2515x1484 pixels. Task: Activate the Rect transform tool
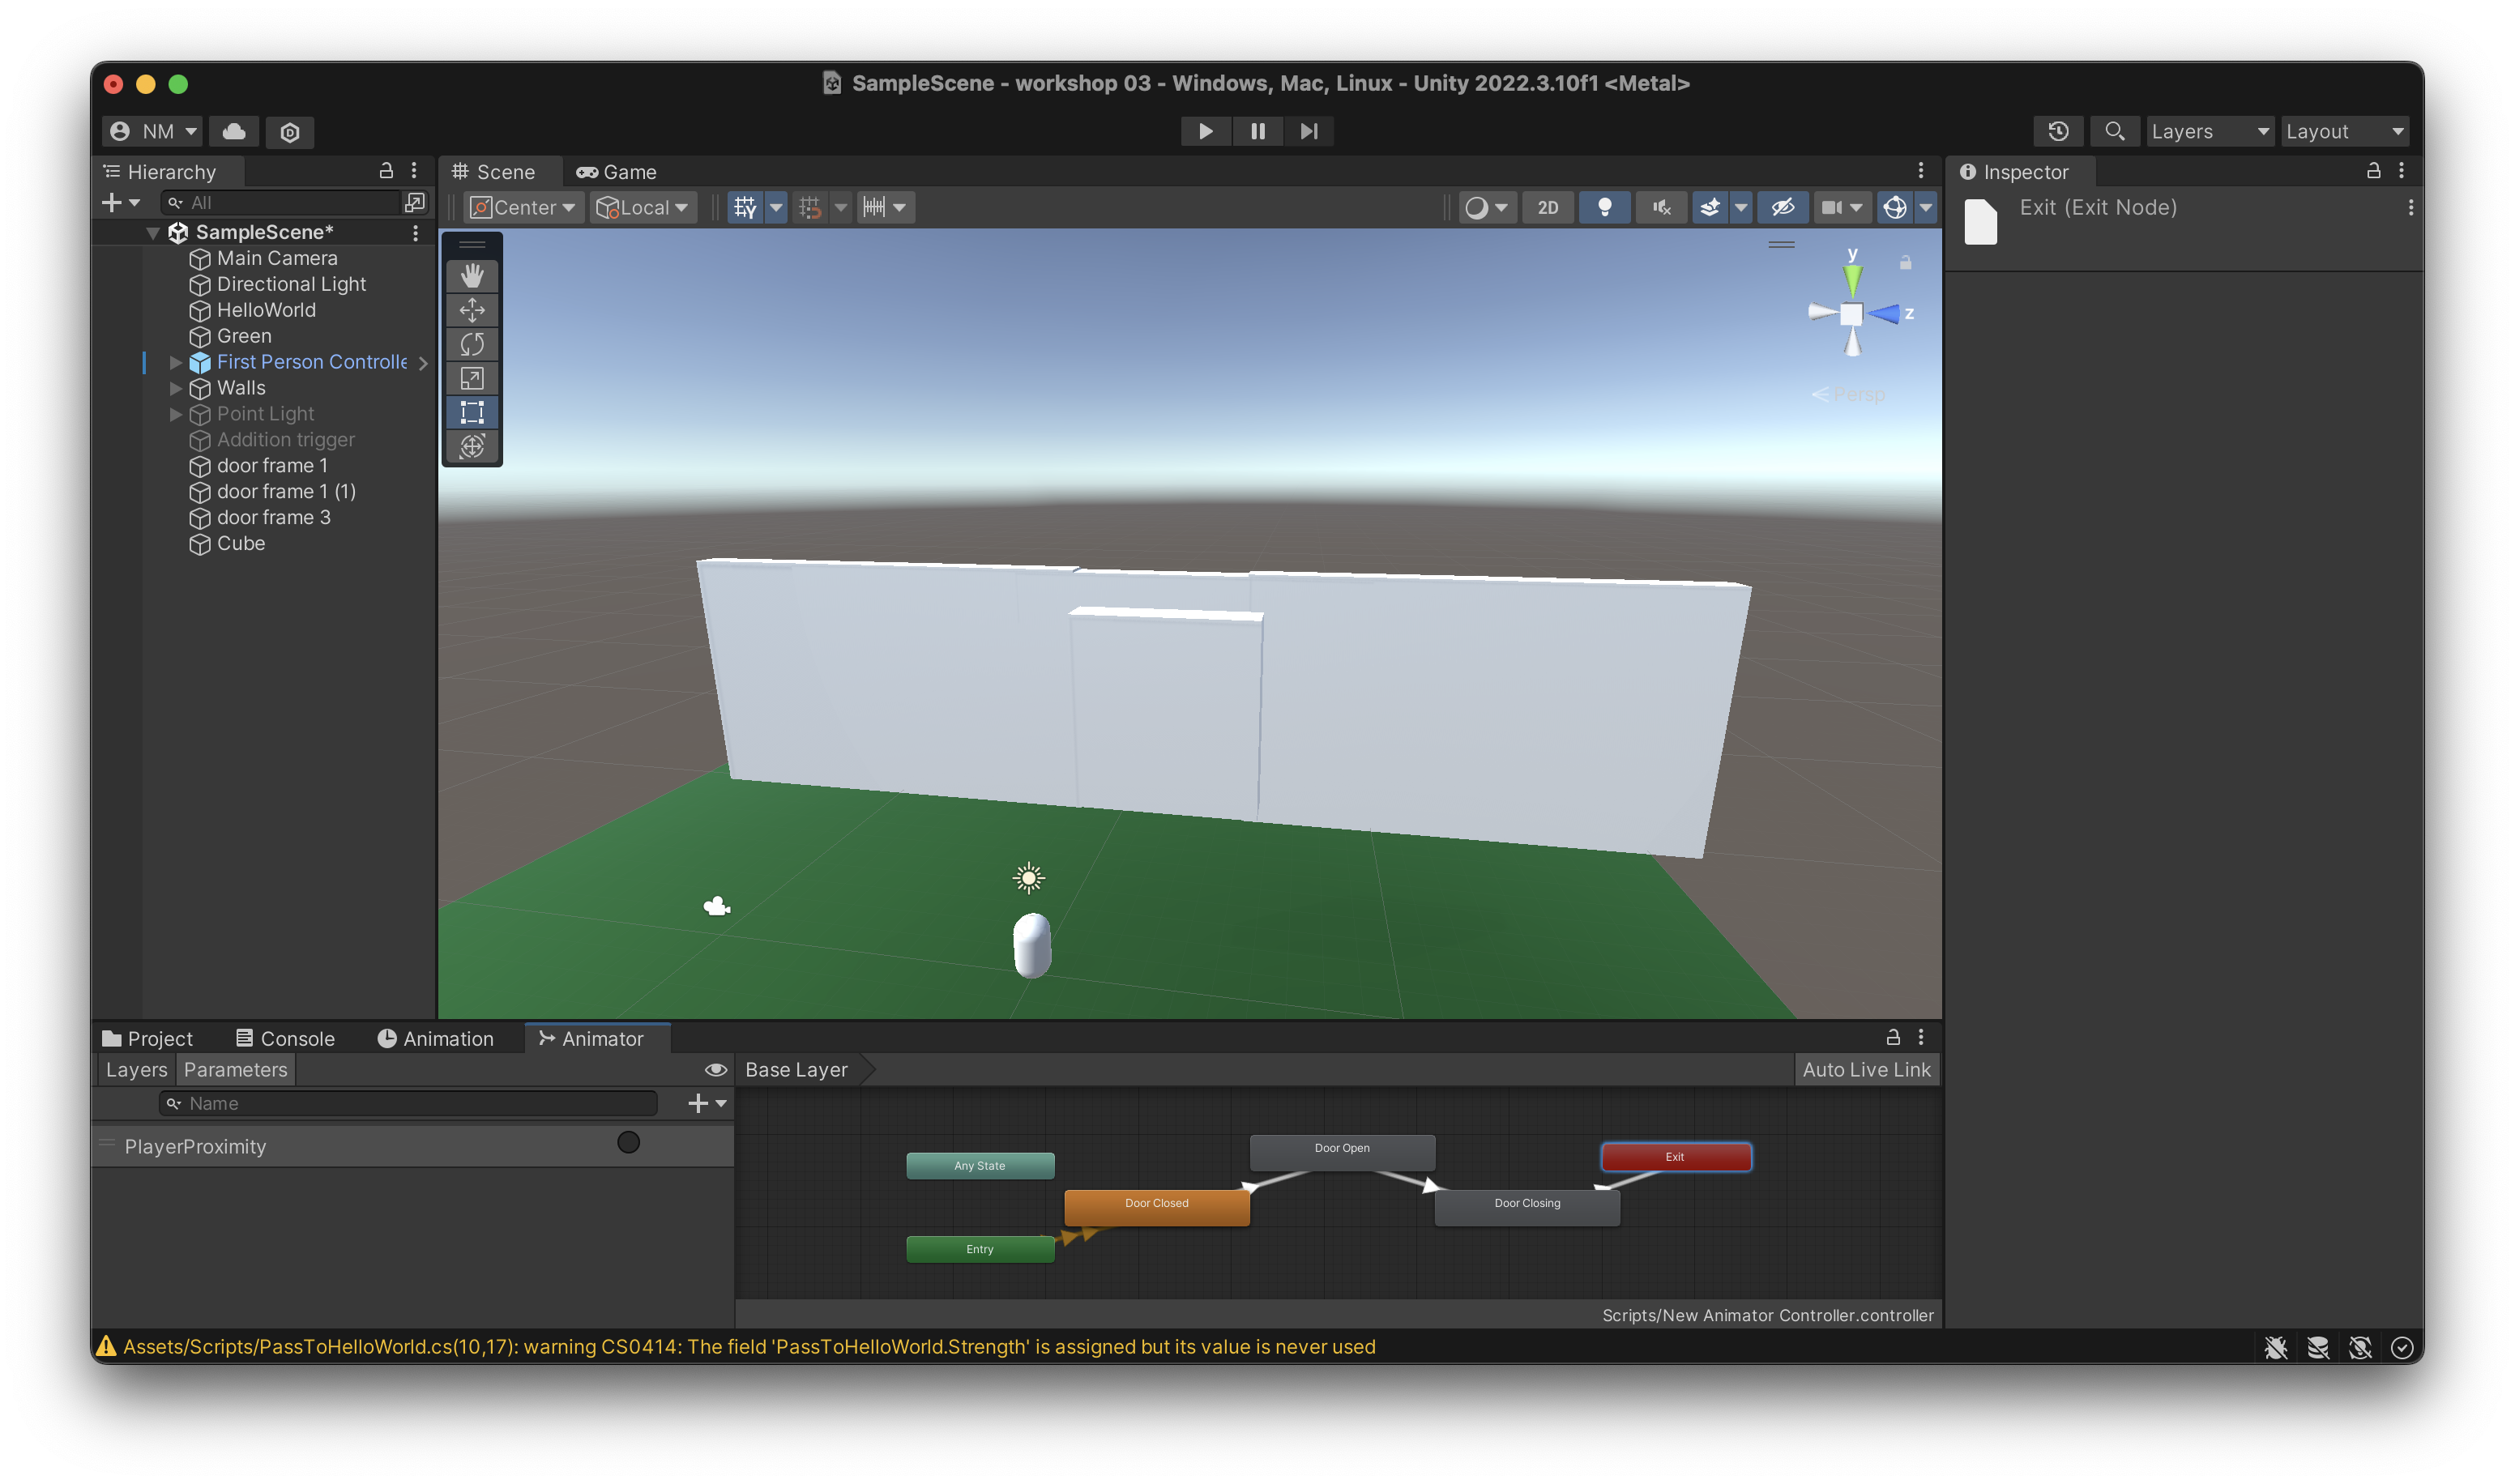click(472, 412)
